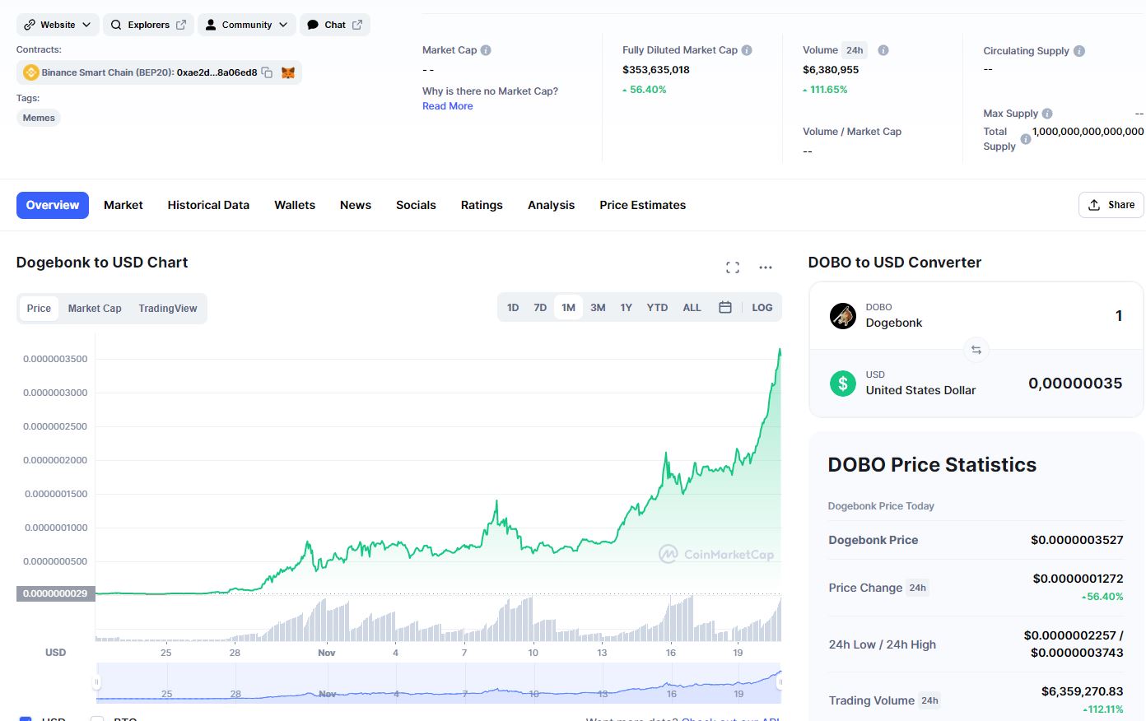Add the token to MetaMask via the fox icon

[x=288, y=72]
